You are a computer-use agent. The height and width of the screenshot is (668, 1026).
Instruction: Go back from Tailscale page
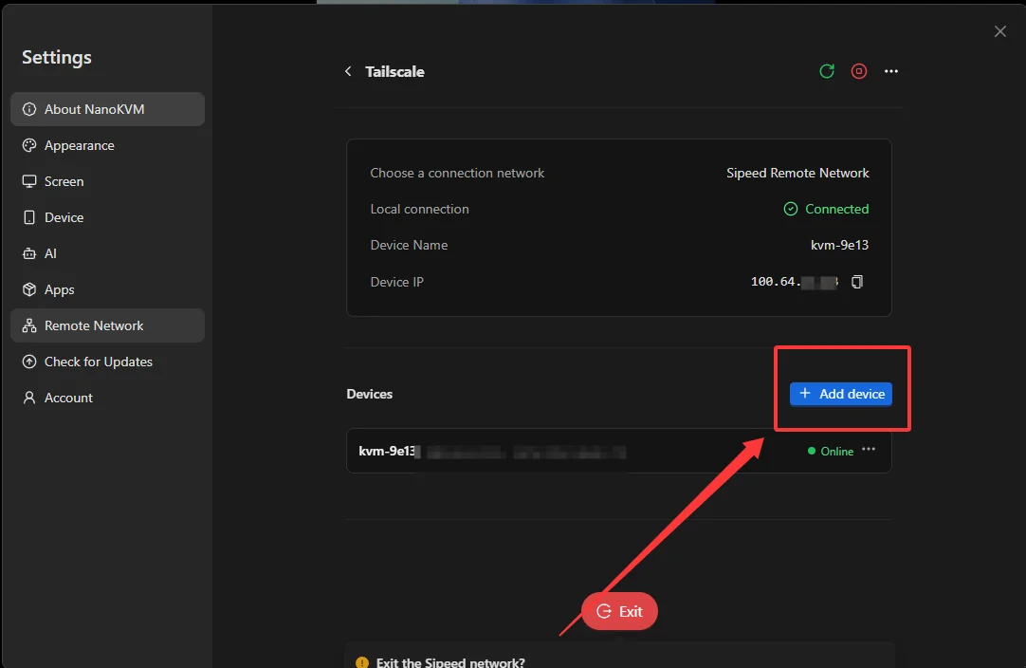[x=348, y=71]
